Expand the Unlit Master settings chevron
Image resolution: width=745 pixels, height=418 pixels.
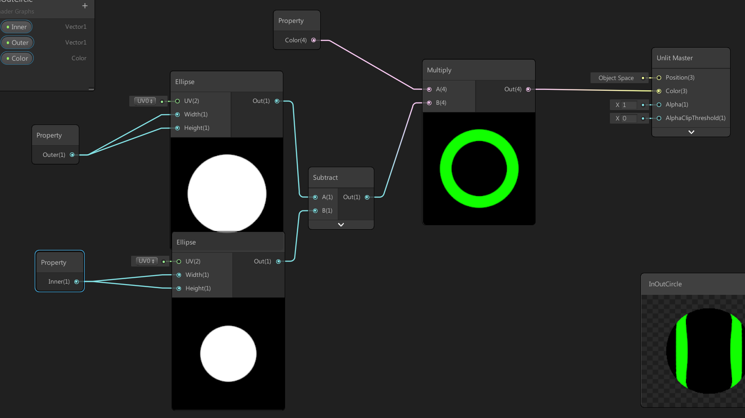pyautogui.click(x=690, y=132)
